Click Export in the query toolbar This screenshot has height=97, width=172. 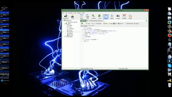tap(136, 23)
